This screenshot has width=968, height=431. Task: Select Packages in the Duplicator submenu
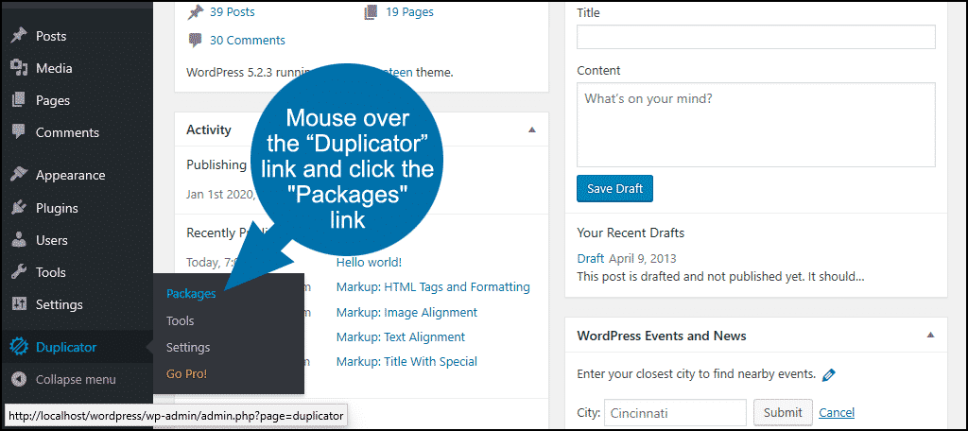pyautogui.click(x=191, y=294)
